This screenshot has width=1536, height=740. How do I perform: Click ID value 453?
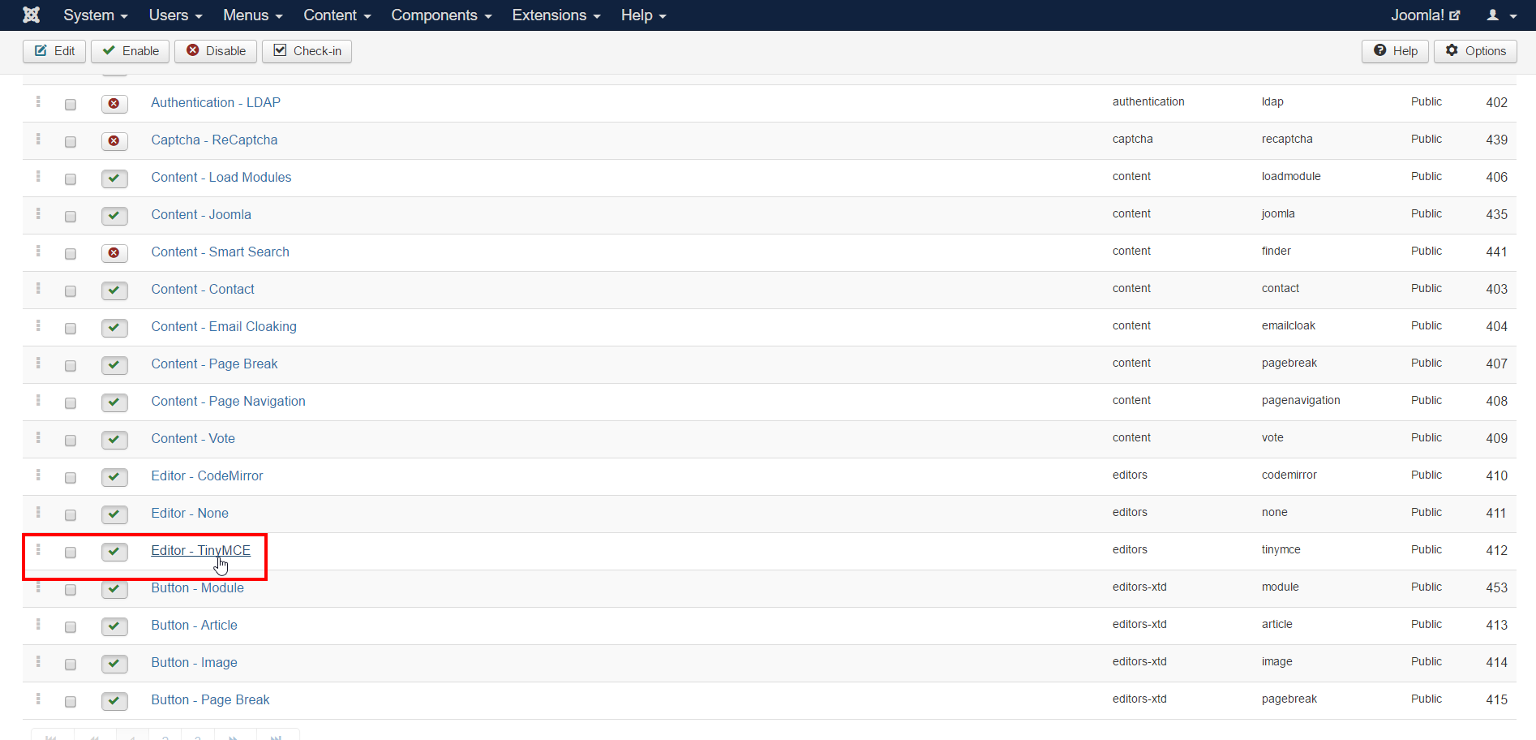[1496, 588]
